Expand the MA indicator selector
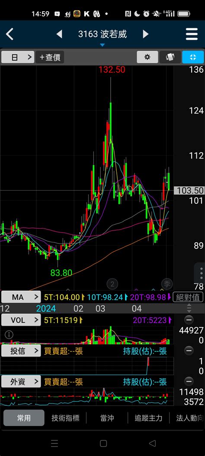The width and height of the screenshot is (205, 456). (21, 297)
